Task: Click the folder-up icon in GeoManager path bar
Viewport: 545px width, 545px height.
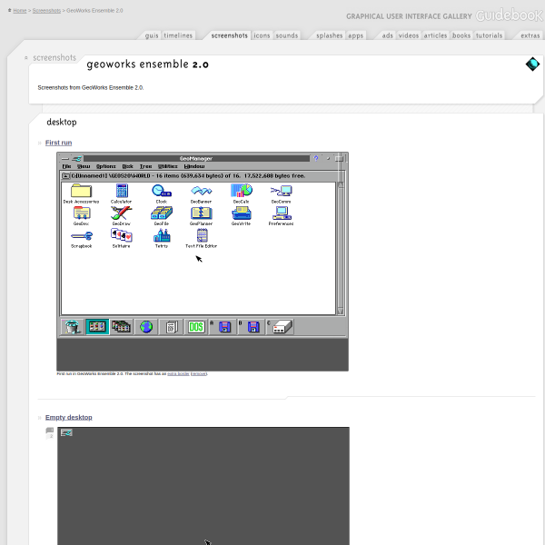Action: [x=65, y=176]
